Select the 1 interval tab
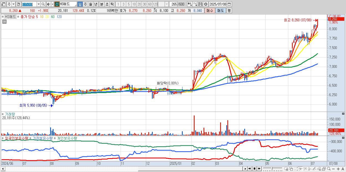This screenshot has width=346, height=172. coord(118,4)
